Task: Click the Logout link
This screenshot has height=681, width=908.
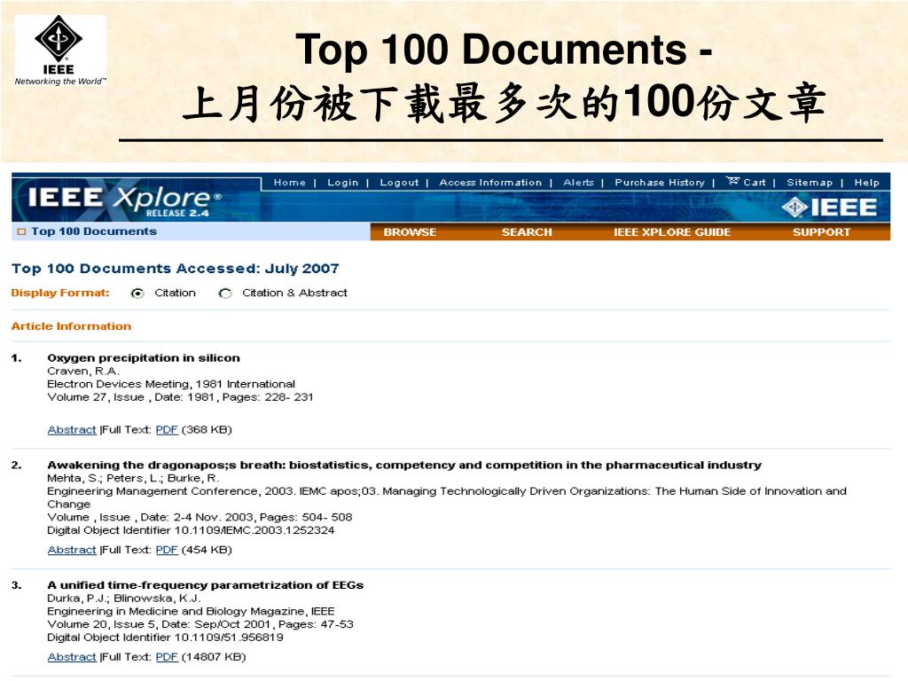Action: (399, 182)
